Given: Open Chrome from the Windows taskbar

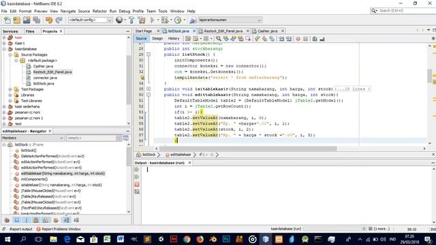Looking at the screenshot, I should (187, 239).
